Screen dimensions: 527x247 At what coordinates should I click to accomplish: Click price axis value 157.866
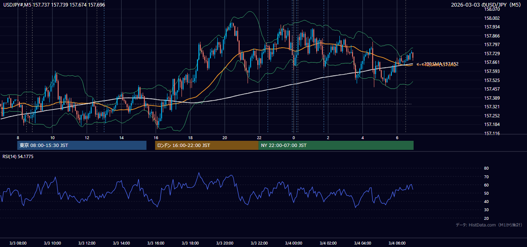tap(492, 36)
